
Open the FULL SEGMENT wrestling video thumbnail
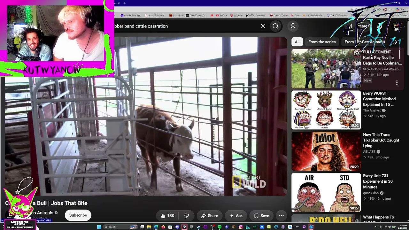[326, 69]
